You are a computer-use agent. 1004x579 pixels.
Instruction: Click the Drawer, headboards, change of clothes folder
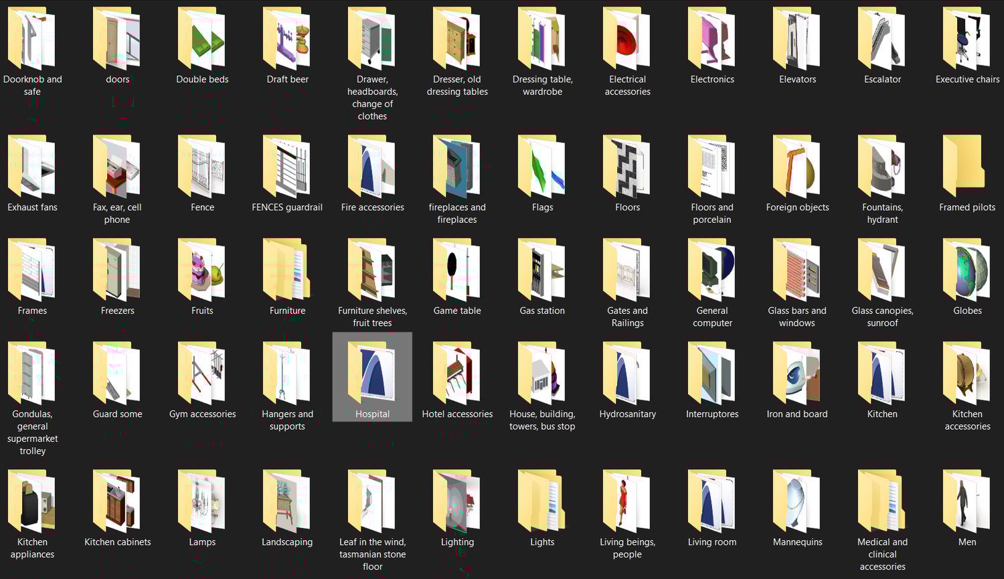point(372,38)
